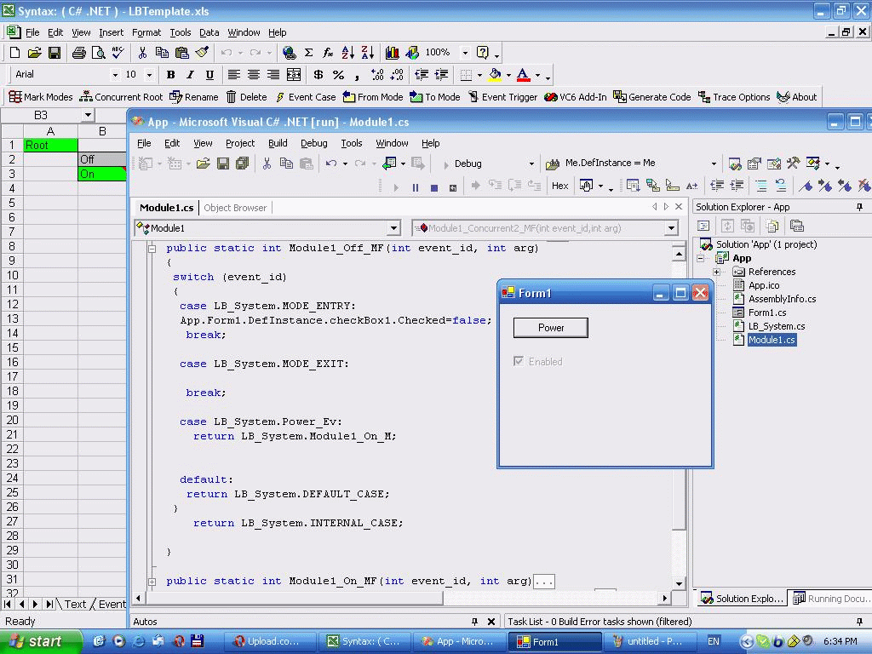The image size is (872, 654).
Task: Click the Generate Code button
Action: coord(651,97)
